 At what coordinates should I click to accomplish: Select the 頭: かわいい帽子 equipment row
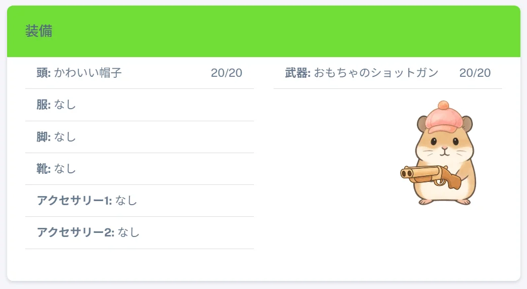coord(140,73)
